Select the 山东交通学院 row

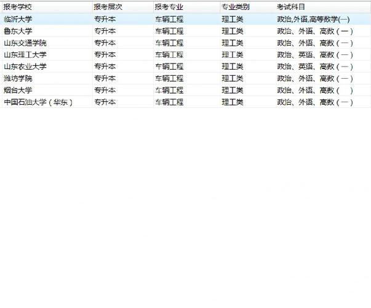pos(186,43)
